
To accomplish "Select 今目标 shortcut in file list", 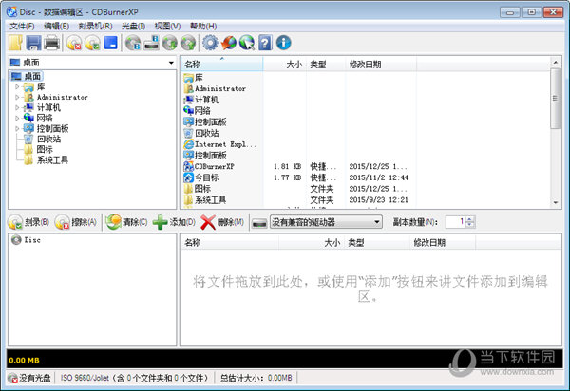I will (x=201, y=177).
